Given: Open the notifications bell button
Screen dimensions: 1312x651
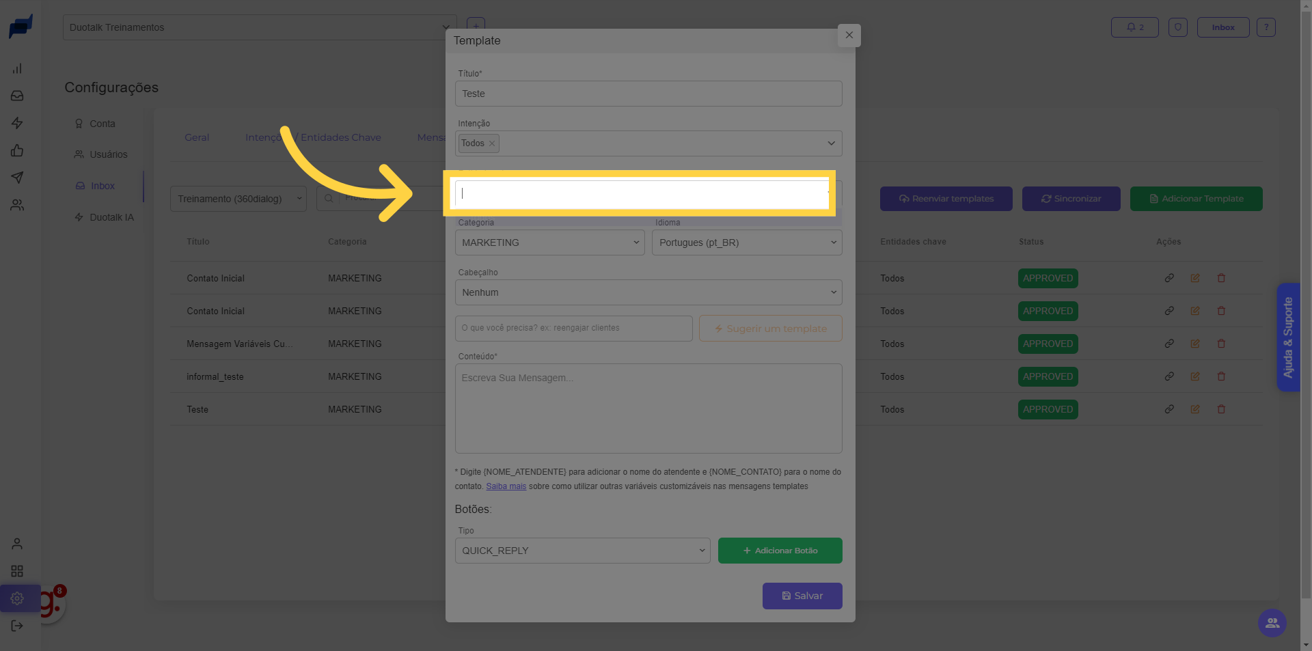Looking at the screenshot, I should click(x=1134, y=27).
